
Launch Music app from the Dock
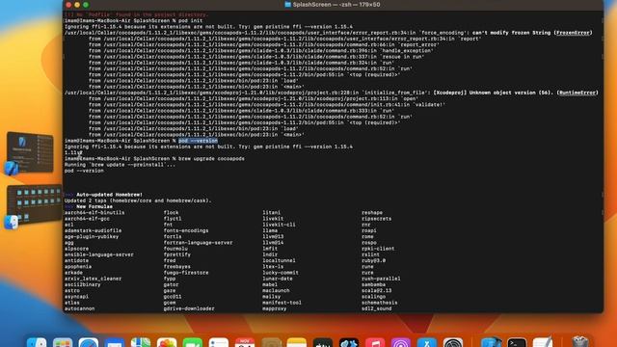(375, 341)
